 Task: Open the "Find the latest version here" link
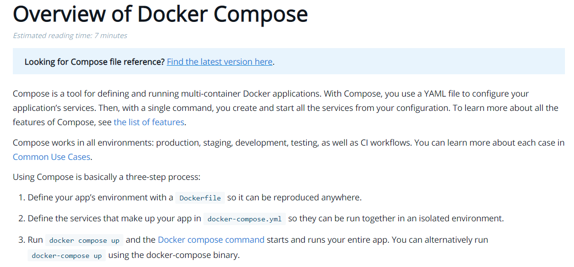click(x=220, y=62)
